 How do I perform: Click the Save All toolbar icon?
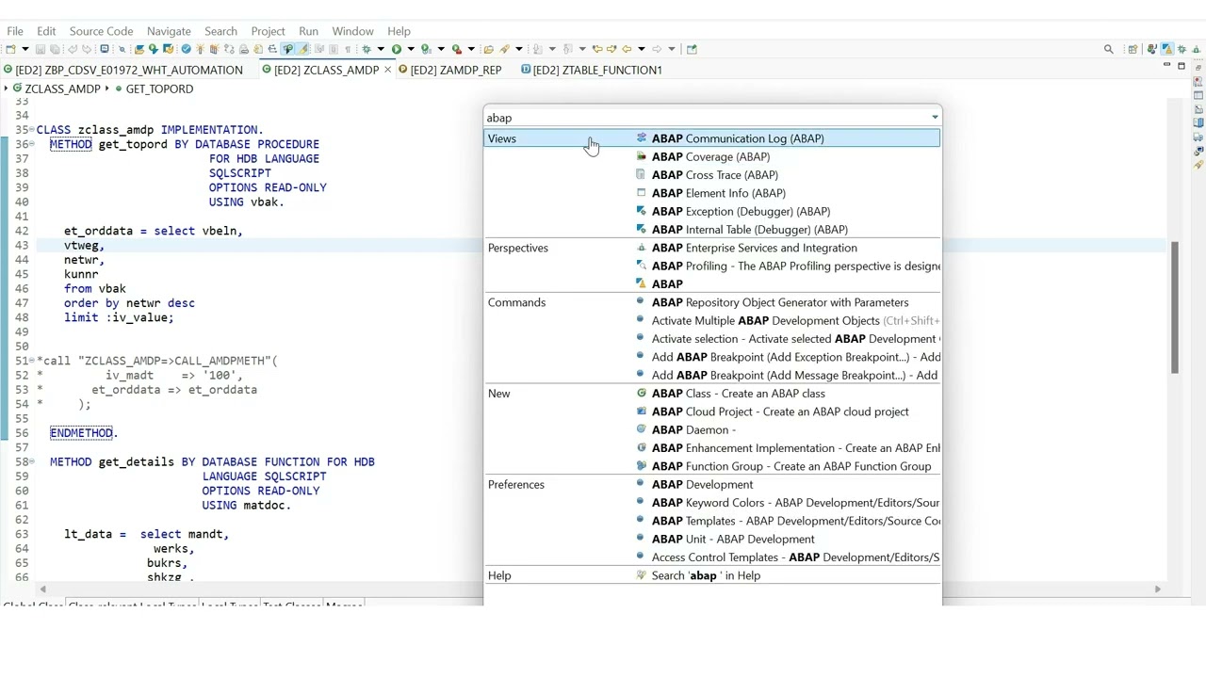55,49
